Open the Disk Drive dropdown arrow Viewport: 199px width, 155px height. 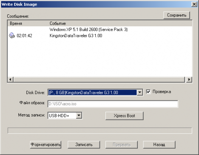click(x=139, y=93)
